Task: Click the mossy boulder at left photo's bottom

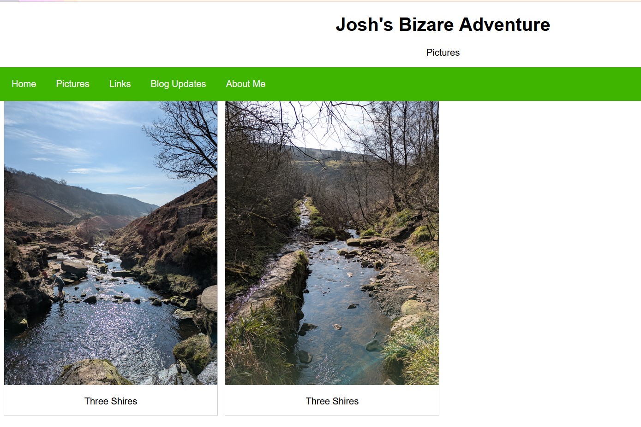Action: tap(92, 372)
